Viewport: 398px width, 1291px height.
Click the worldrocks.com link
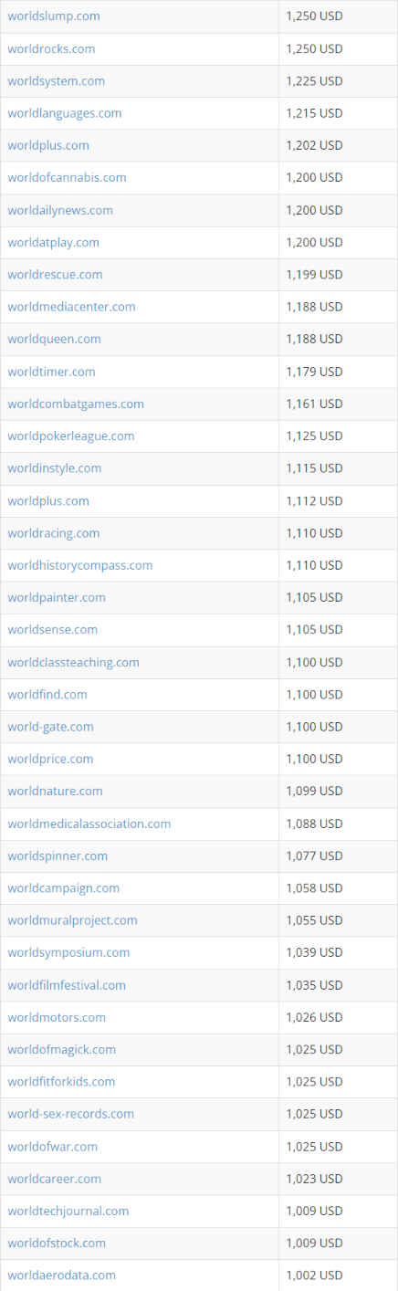point(51,48)
